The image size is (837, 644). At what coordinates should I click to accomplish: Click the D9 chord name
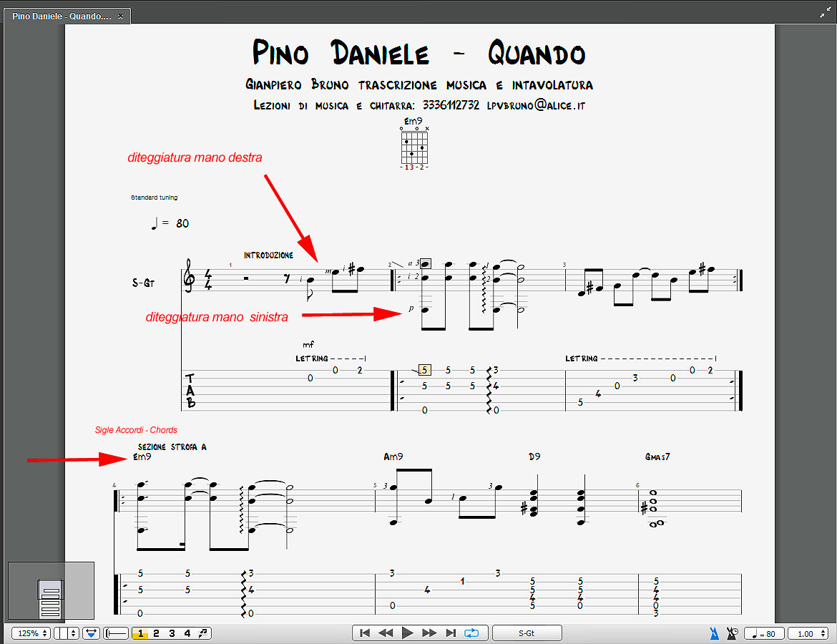[534, 457]
